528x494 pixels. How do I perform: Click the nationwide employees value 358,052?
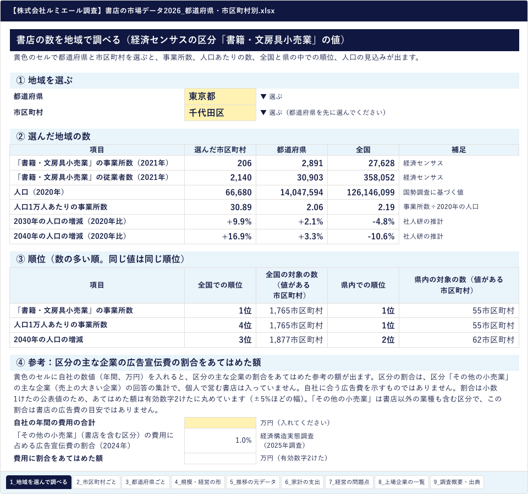[364, 178]
